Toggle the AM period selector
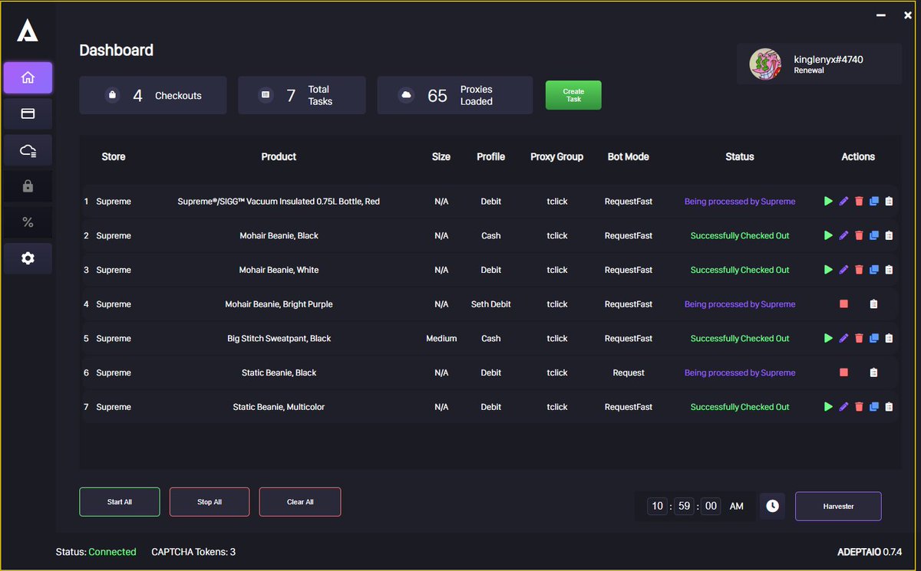Screen dimensions: 921x571 pyautogui.click(x=737, y=506)
